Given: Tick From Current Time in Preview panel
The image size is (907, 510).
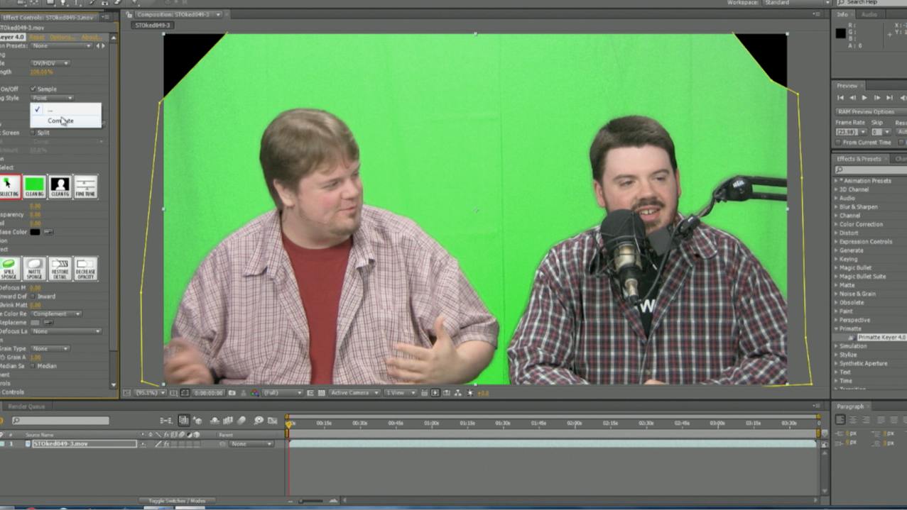Looking at the screenshot, I should [x=839, y=143].
